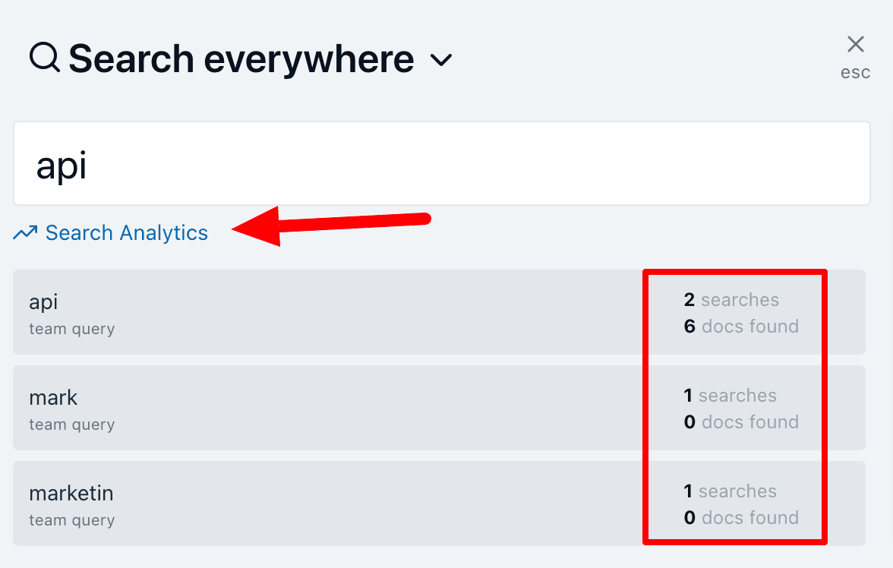The height and width of the screenshot is (568, 893).
Task: Click 0 docs found on marketin row
Action: pos(740,518)
